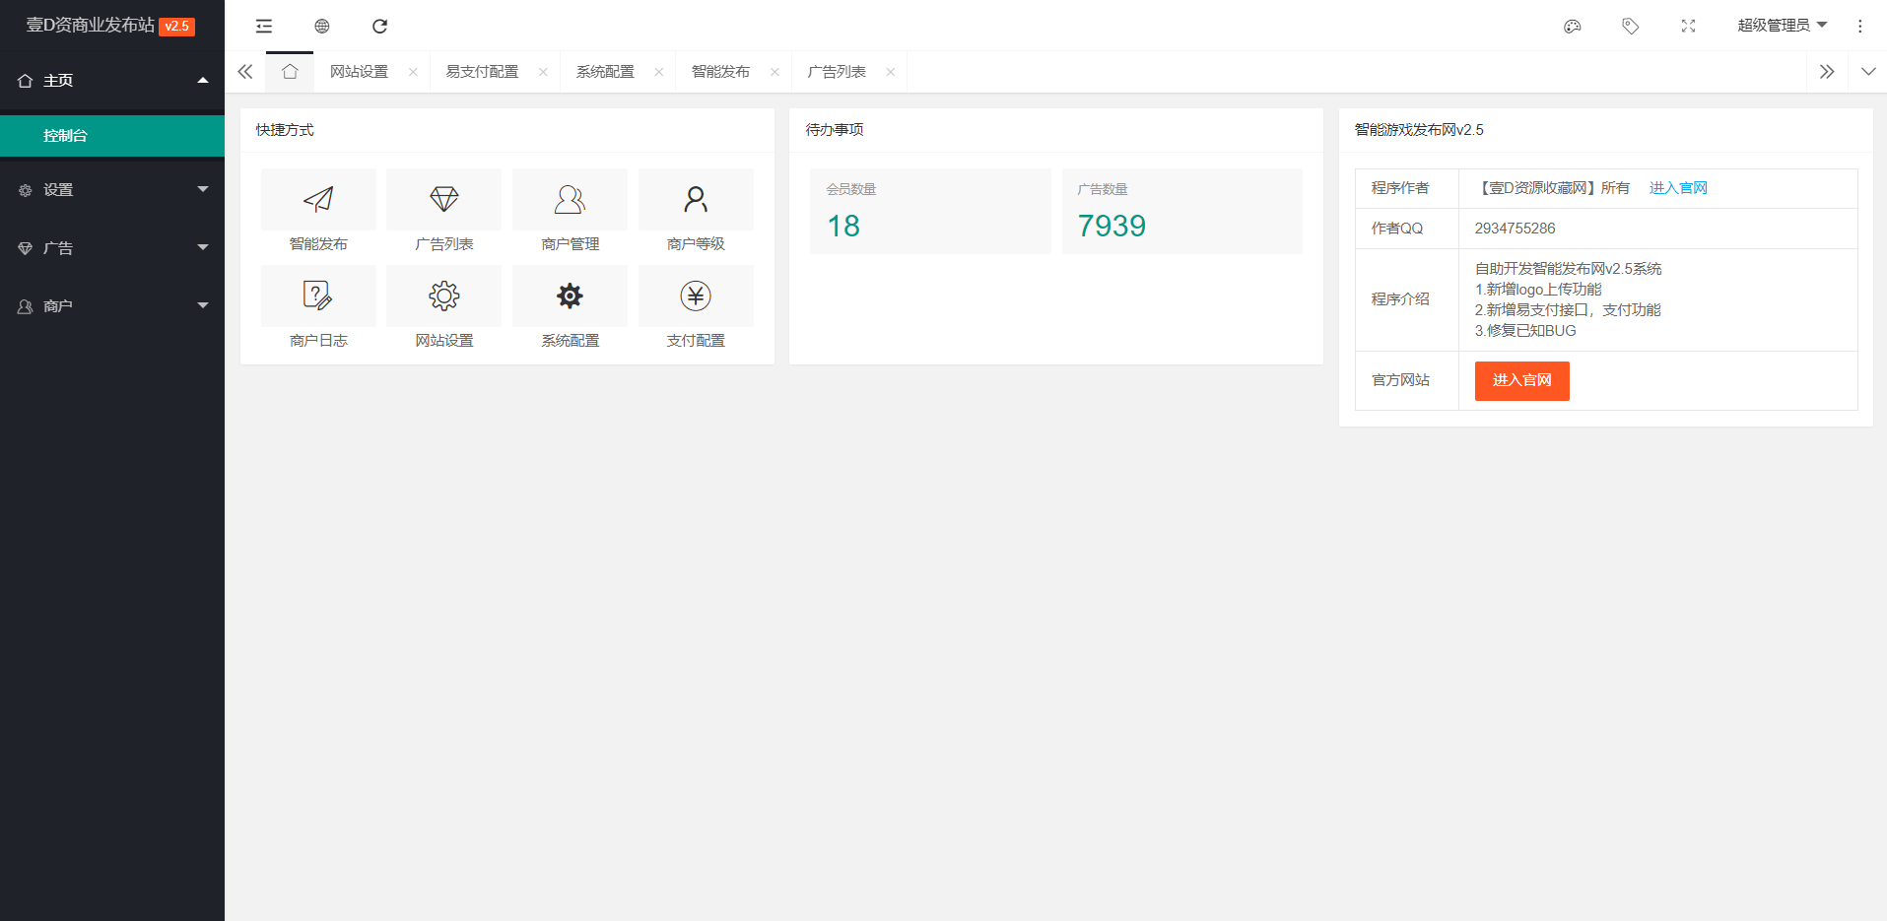Viewport: 1887px width, 921px height.
Task: Select 控制台 in the sidebar
Action: click(x=112, y=136)
